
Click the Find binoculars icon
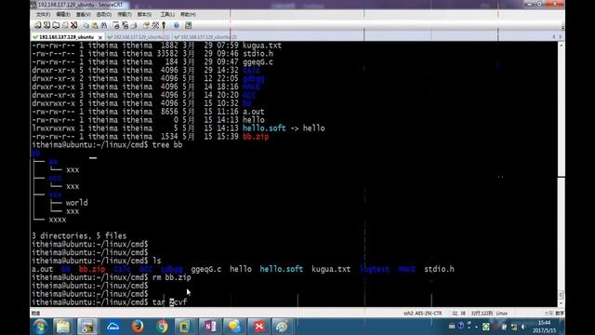[x=104, y=25]
